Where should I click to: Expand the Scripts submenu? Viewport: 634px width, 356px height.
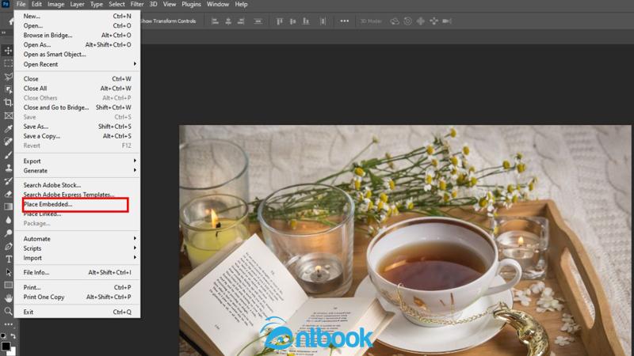(77, 248)
